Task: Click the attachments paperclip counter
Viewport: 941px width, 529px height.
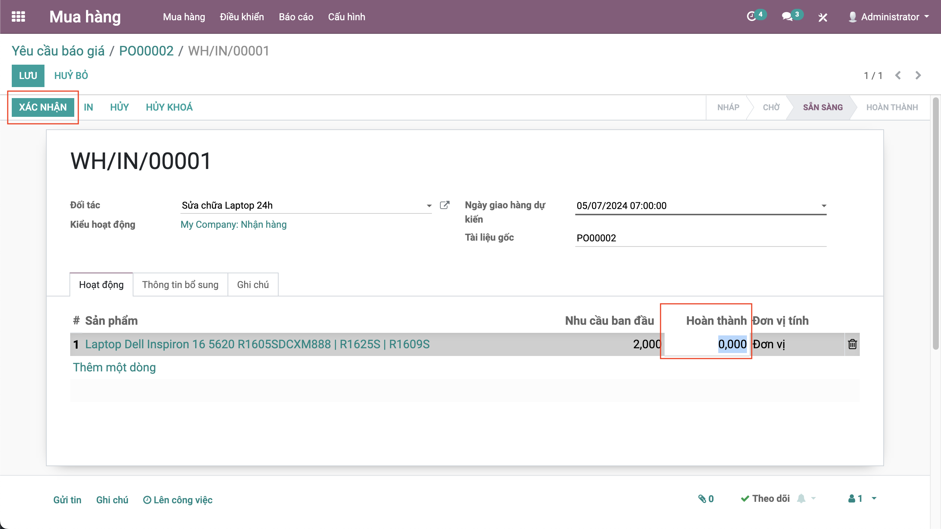Action: pyautogui.click(x=706, y=499)
